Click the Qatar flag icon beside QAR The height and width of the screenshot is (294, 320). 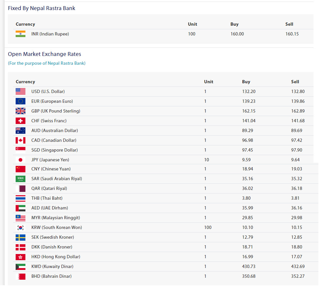click(x=21, y=189)
